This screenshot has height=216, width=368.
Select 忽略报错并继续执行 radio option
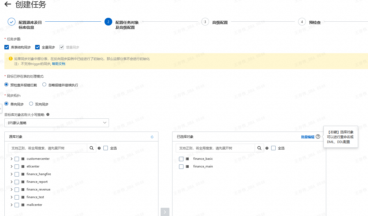tap(44, 85)
